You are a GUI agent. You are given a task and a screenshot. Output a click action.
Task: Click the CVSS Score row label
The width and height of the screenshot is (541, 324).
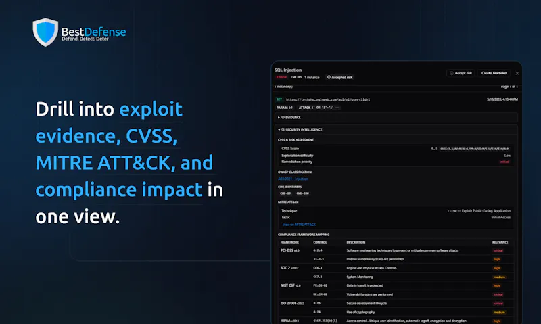290,149
